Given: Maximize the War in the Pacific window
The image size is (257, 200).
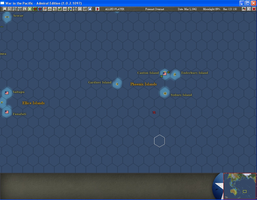Looking at the screenshot, I should pyautogui.click(x=248, y=3).
